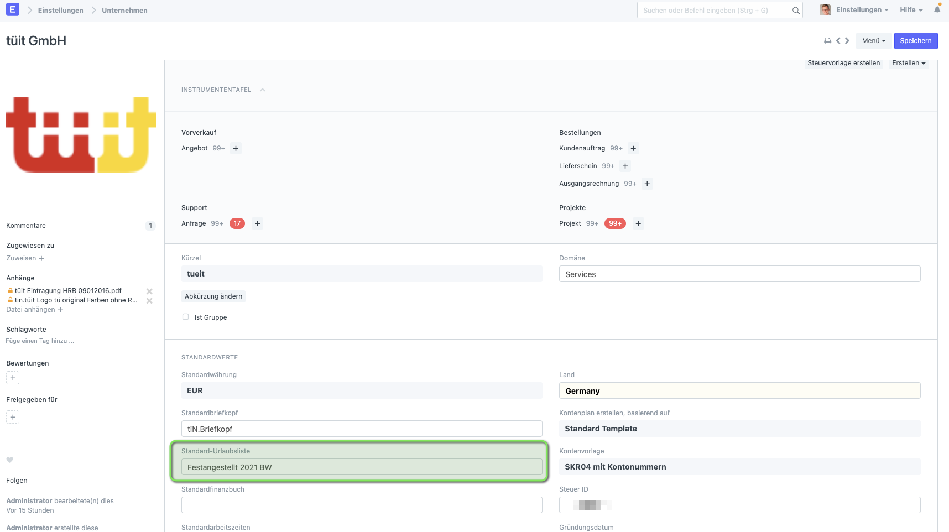This screenshot has width=949, height=532.
Task: Add a new Lieferschein with plus
Action: coord(625,166)
